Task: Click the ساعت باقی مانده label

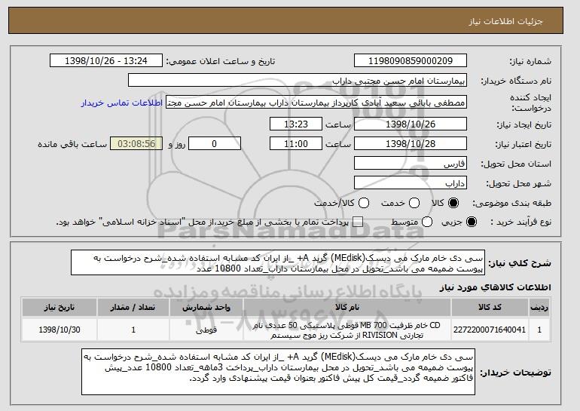Action: click(x=72, y=144)
